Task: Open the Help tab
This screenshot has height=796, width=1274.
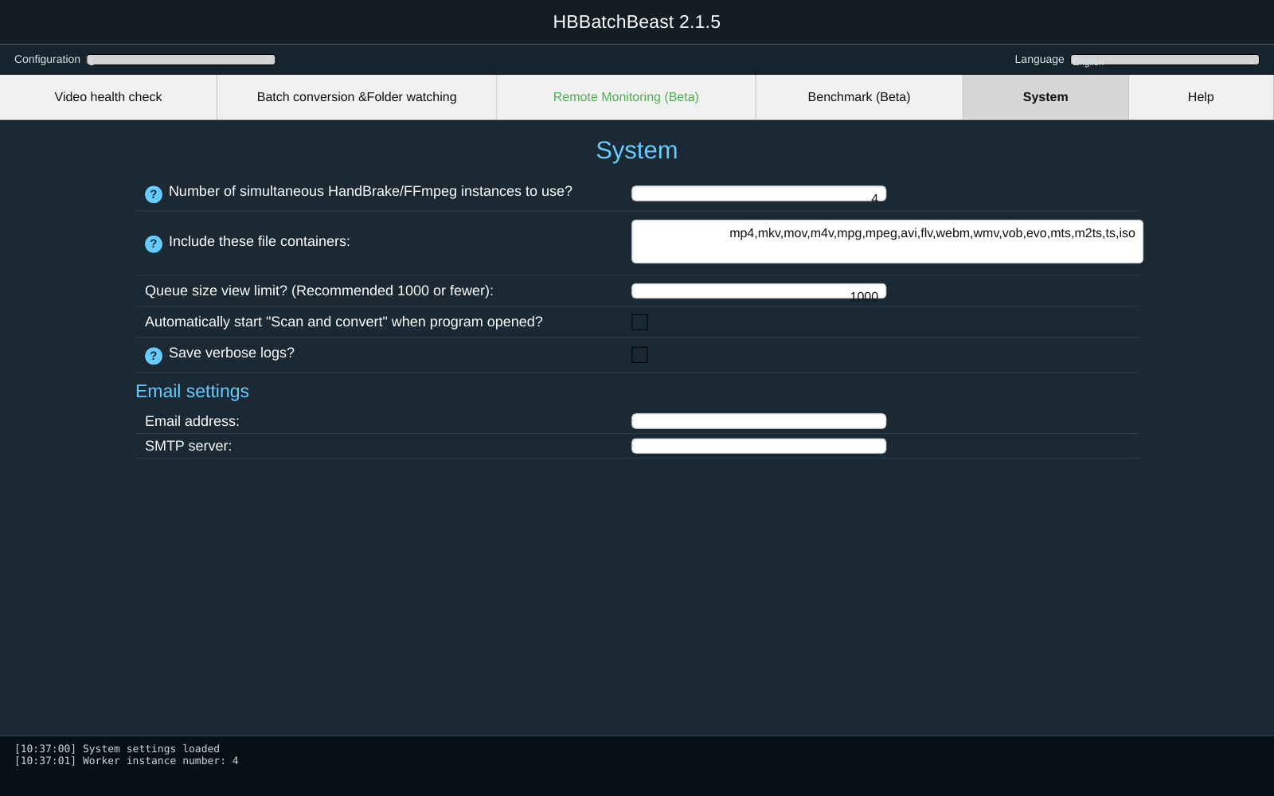Action: click(x=1201, y=97)
